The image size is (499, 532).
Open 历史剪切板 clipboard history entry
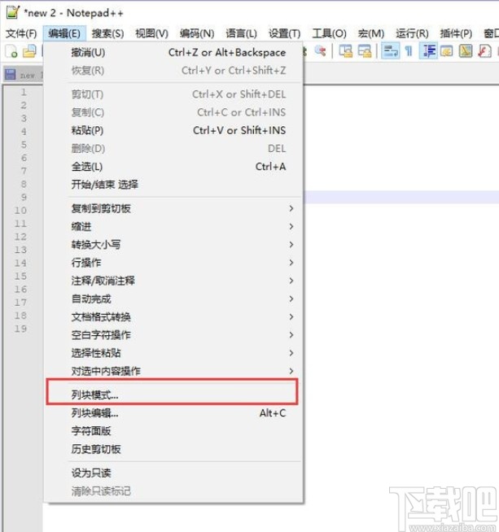174,449
